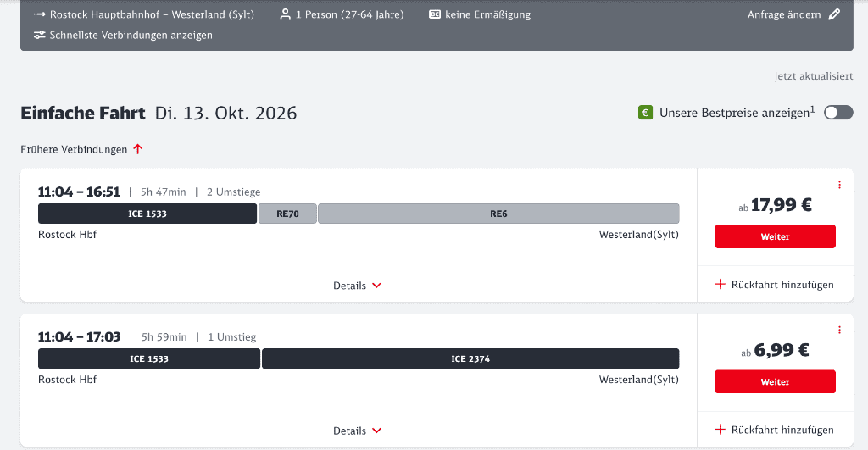Click Weiter for the 6,99 € offer
868x450 pixels.
pos(775,381)
